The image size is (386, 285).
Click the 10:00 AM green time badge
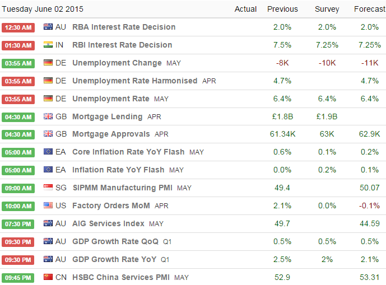tap(18, 206)
